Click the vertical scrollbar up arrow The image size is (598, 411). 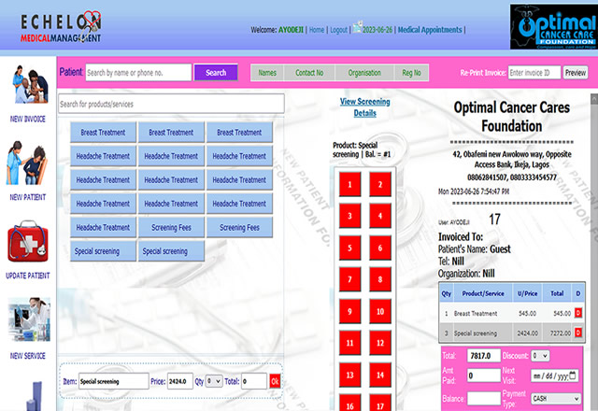coord(594,99)
